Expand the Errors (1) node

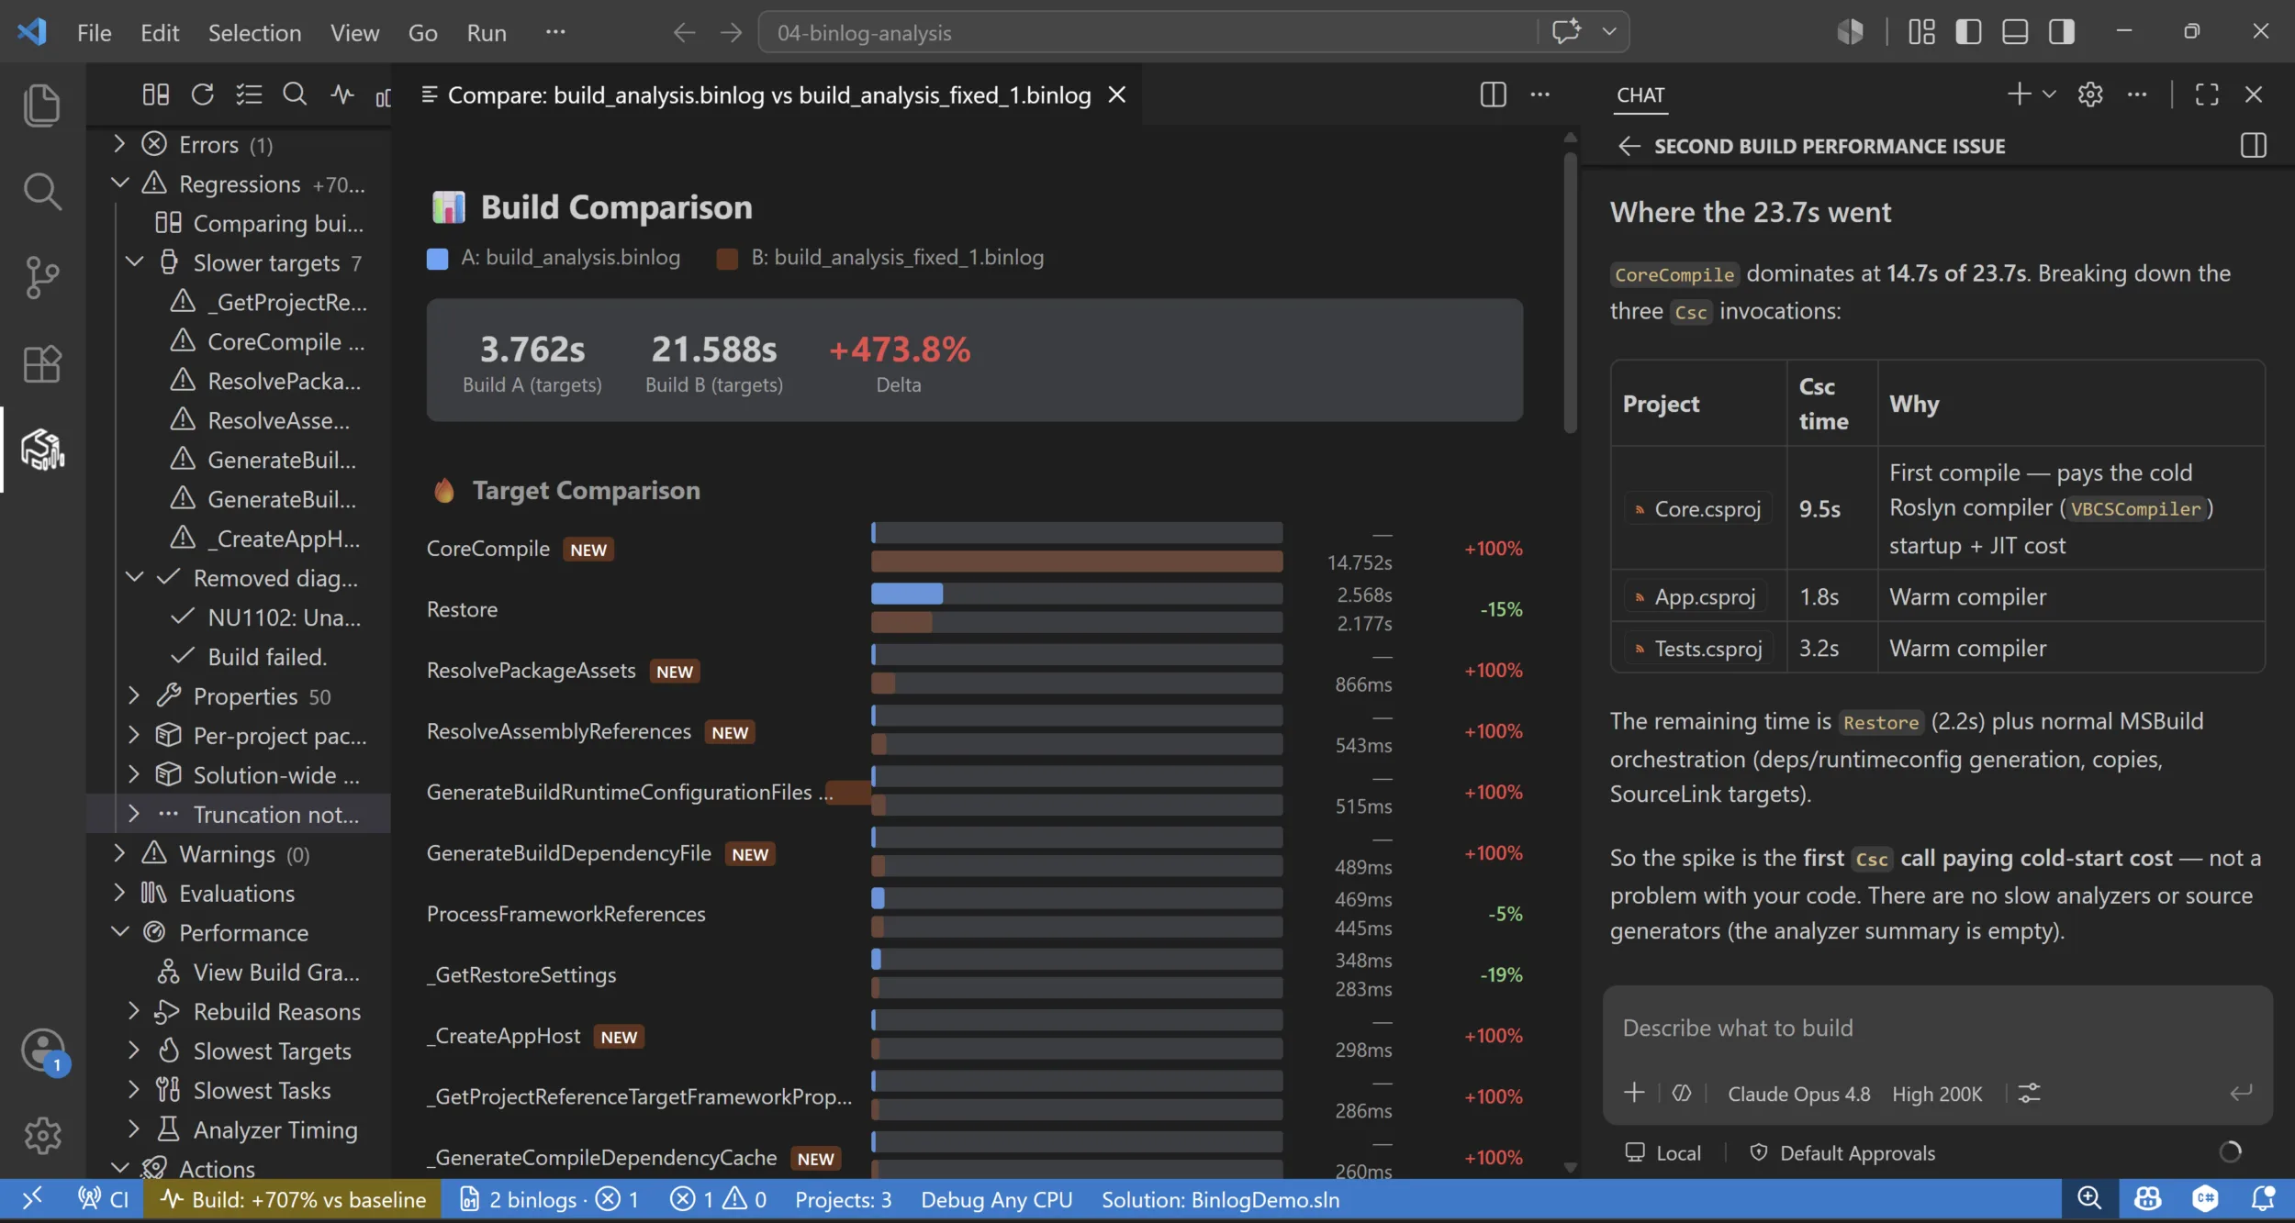[x=119, y=144]
